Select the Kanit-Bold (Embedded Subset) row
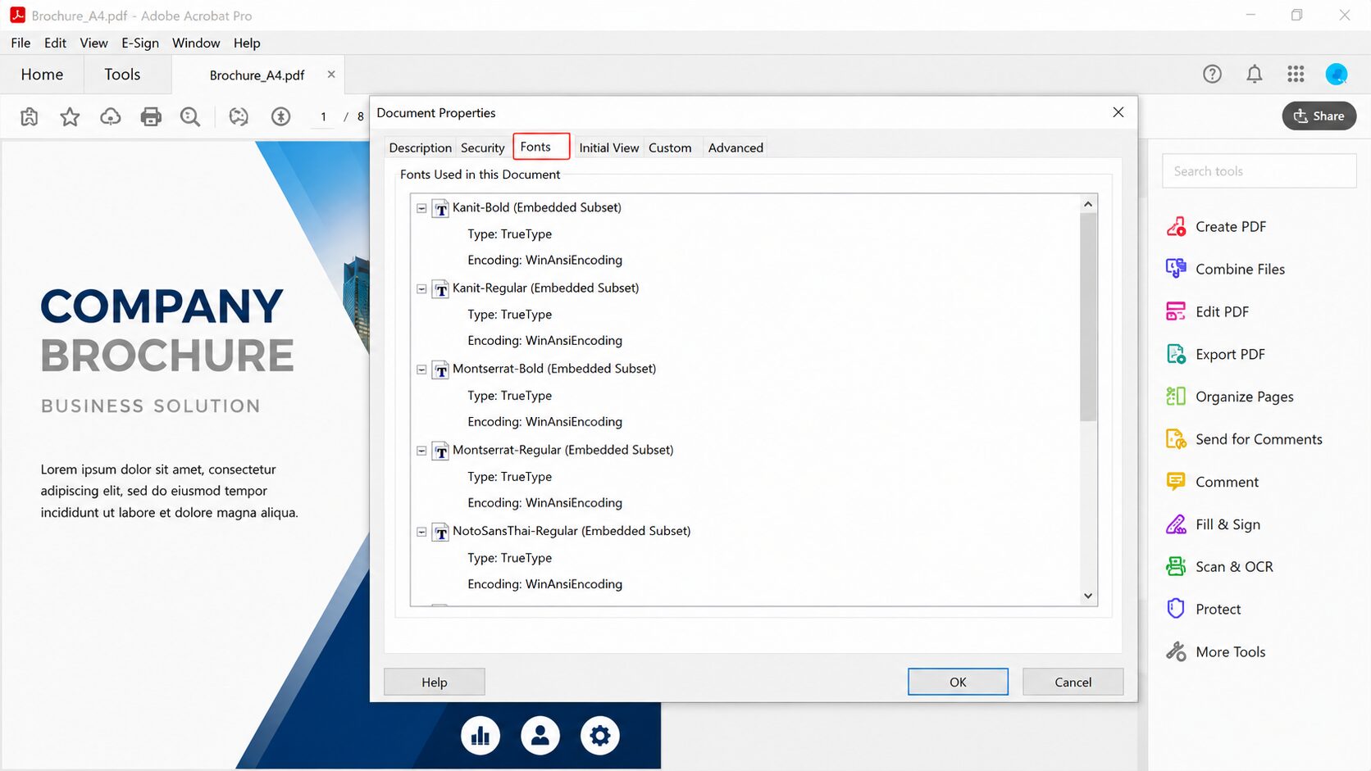Screen dimensions: 1371x771 [536, 208]
